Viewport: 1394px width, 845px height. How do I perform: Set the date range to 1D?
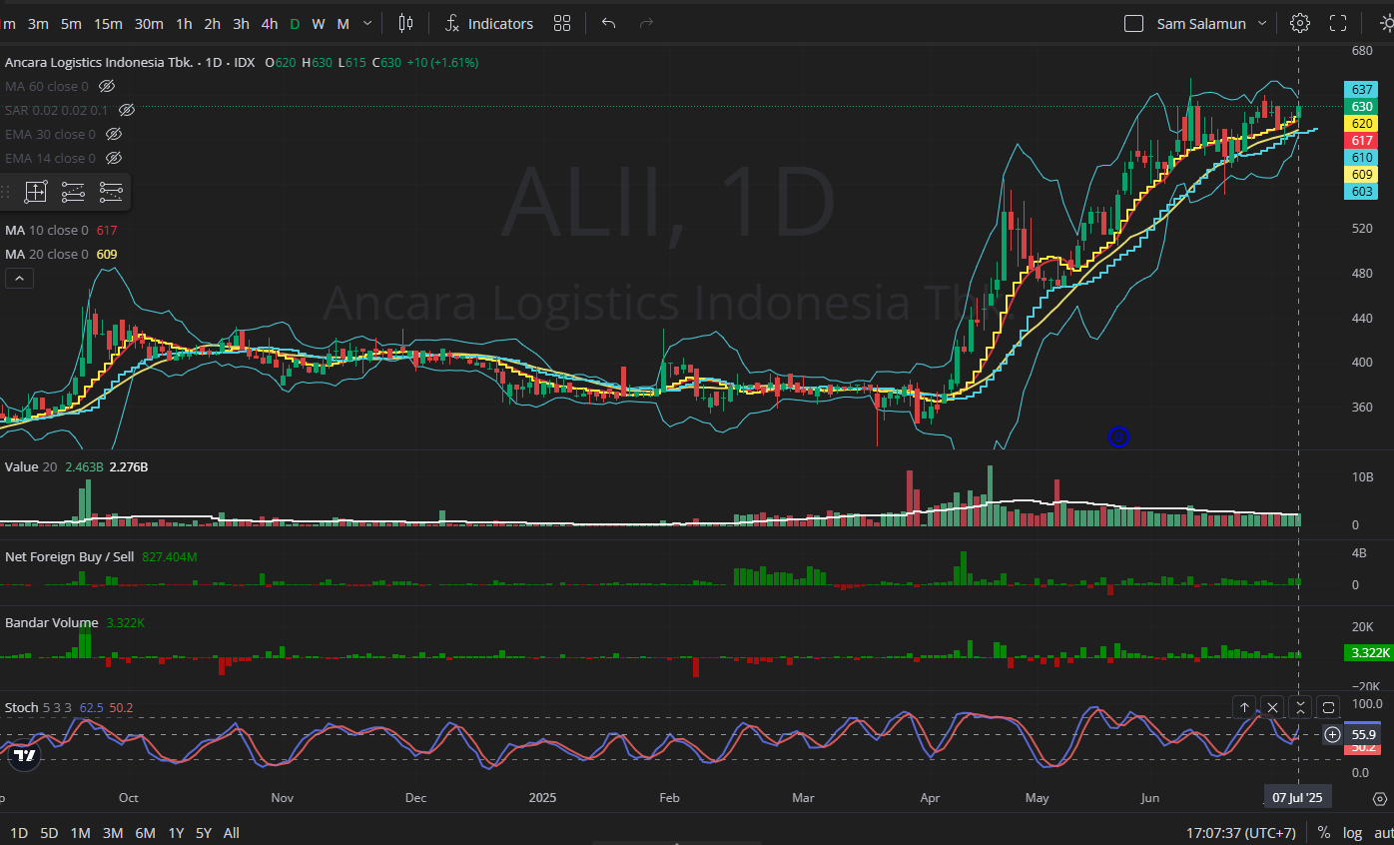click(19, 832)
